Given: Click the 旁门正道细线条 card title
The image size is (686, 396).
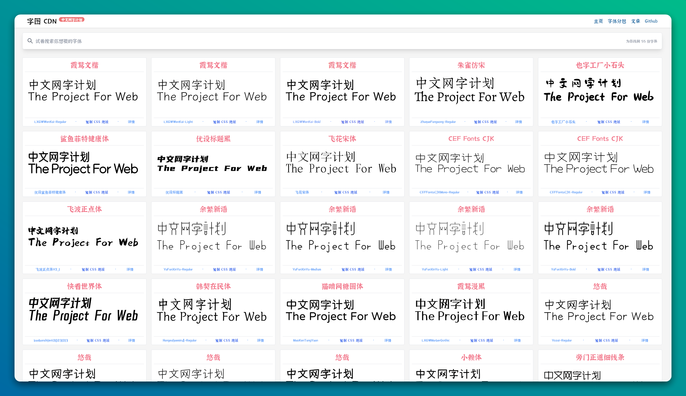Looking at the screenshot, I should [x=600, y=357].
